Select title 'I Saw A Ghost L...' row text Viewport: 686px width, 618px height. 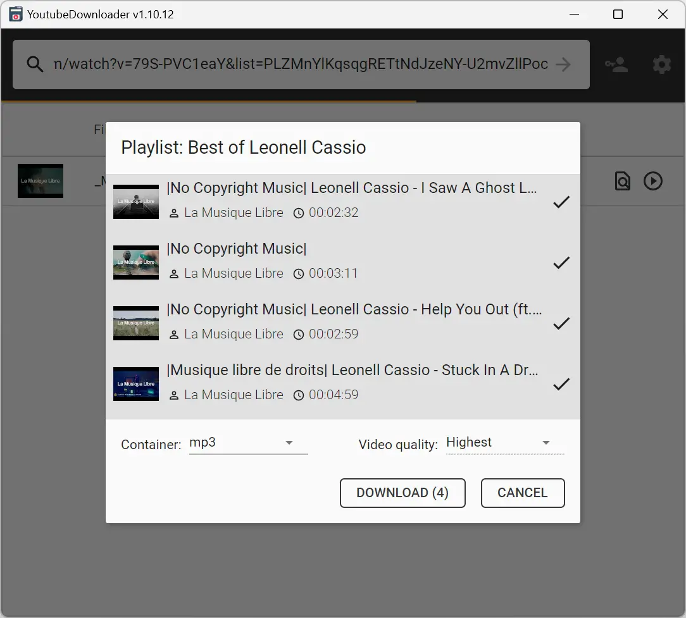pyautogui.click(x=351, y=188)
